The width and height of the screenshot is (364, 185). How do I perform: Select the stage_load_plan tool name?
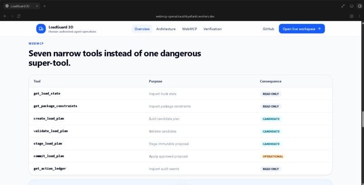[x=48, y=144]
